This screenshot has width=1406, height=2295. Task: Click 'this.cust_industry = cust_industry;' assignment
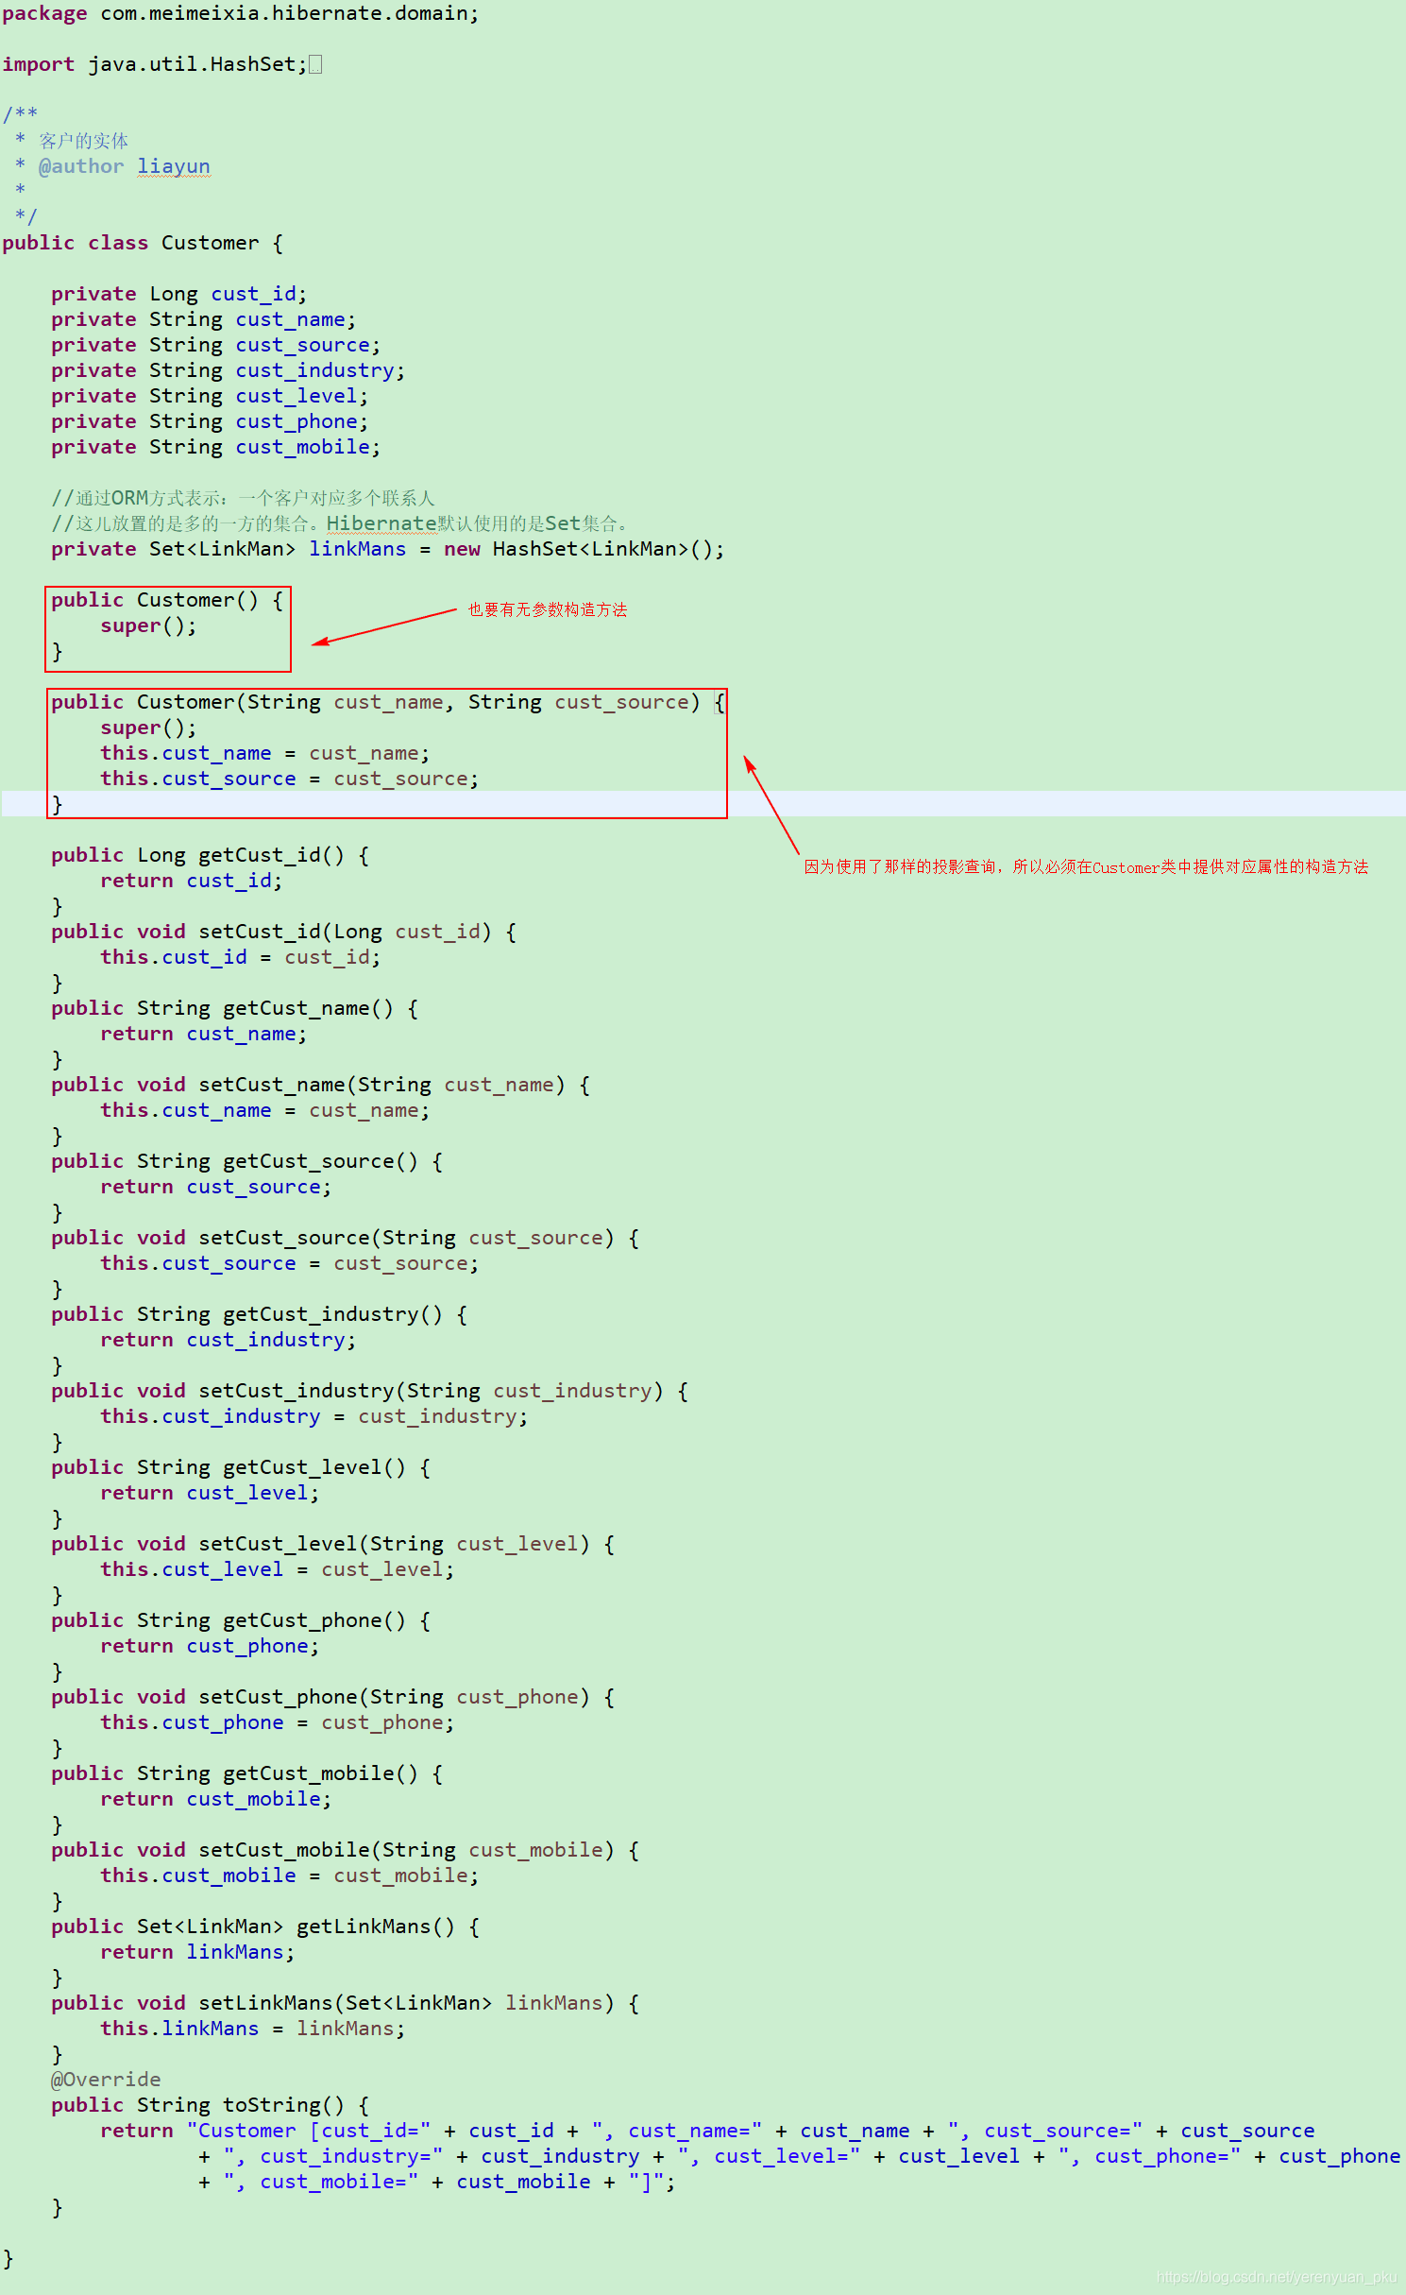coord(314,1416)
